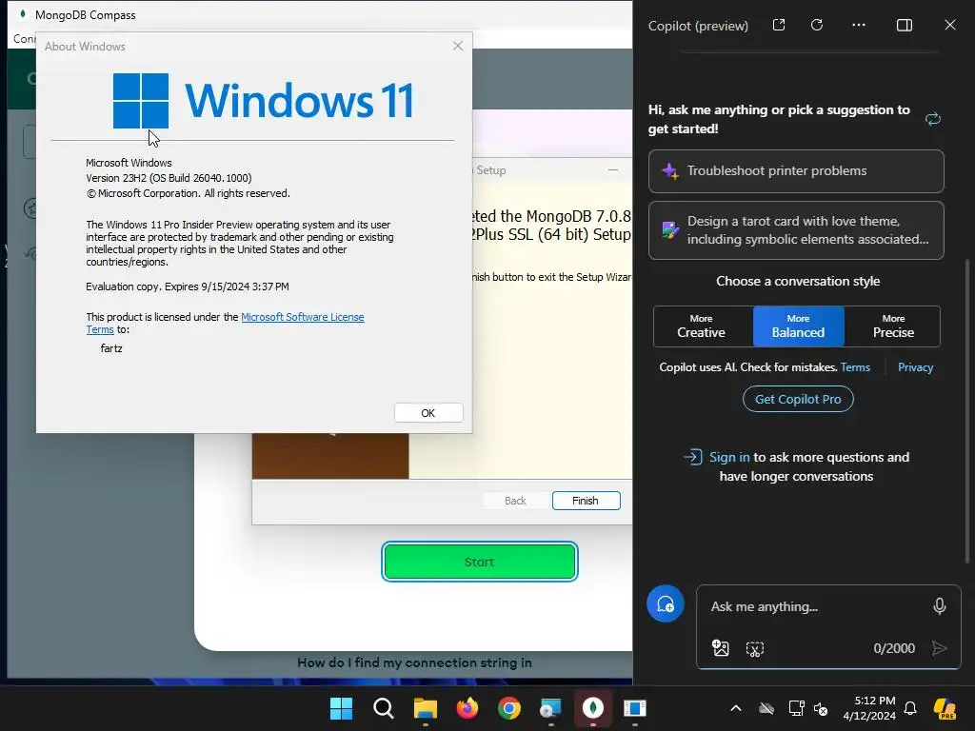975x731 pixels.
Task: Click Back in MongoDB Setup wizard
Action: coord(515,501)
